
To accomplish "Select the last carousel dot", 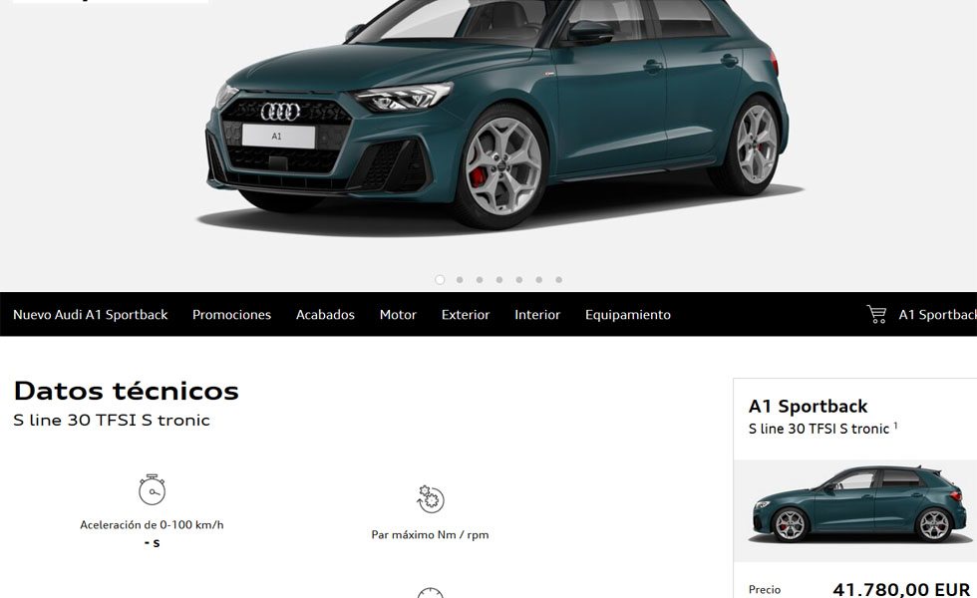I will tap(559, 280).
